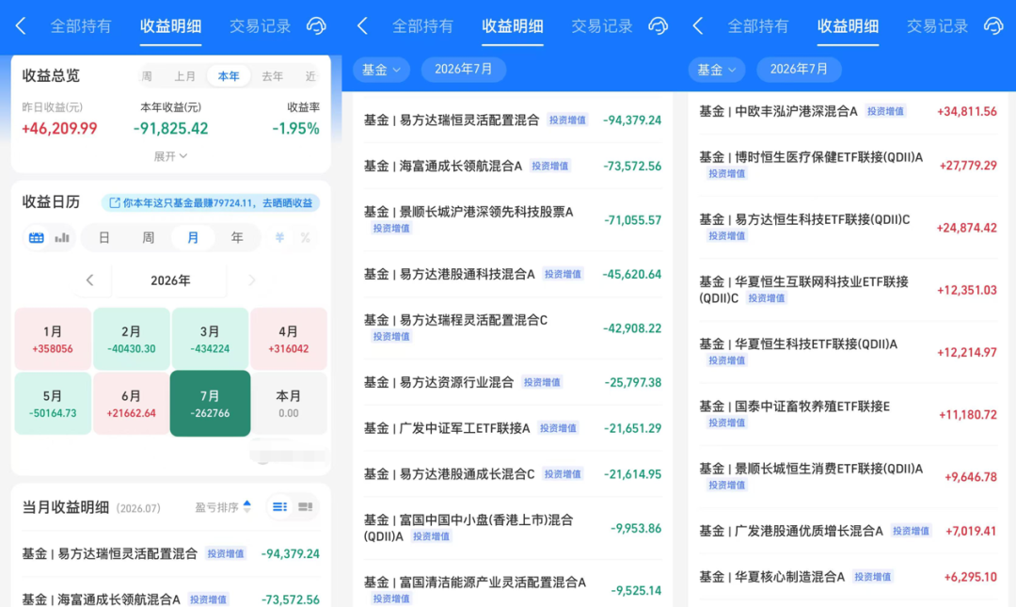
Task: Select 本年 period in 收益总览
Action: click(x=229, y=76)
